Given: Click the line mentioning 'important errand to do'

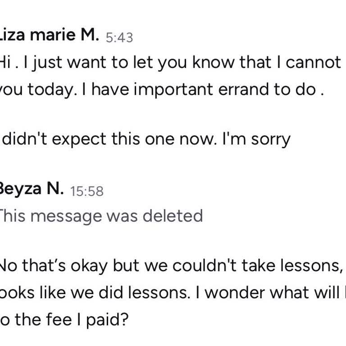Looking at the screenshot, I should coord(161,90).
